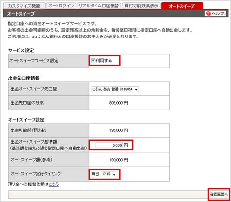Open the リアルタイム口座振替 tab
The height and width of the screenshot is (202, 231).
pos(99,6)
